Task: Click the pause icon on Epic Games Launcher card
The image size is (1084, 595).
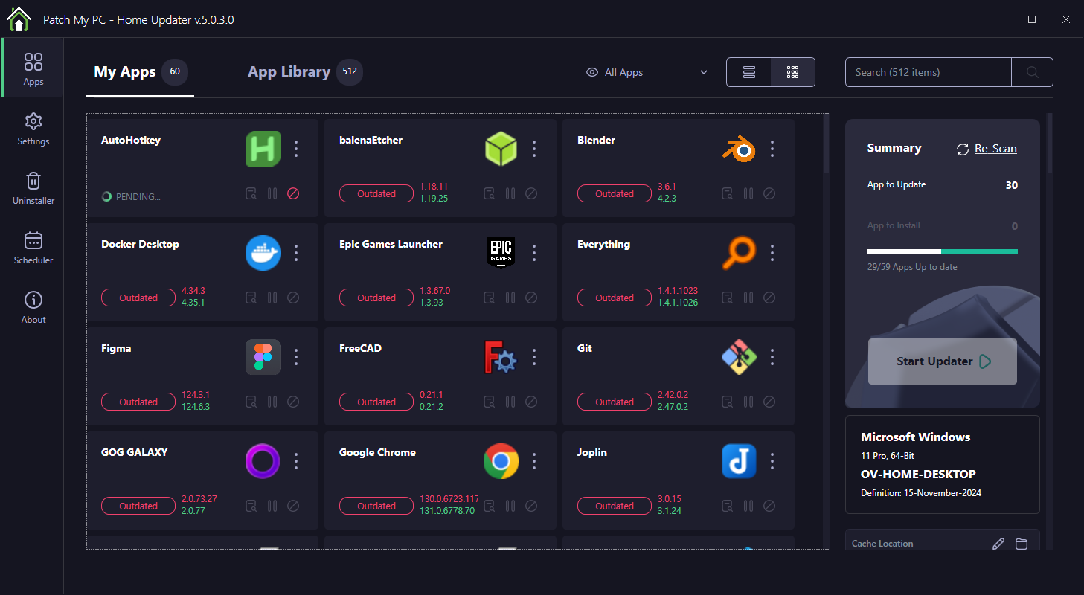Action: click(510, 297)
